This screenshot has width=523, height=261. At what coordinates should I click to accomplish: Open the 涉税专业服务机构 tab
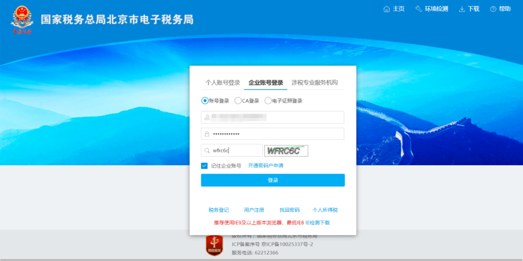point(314,83)
